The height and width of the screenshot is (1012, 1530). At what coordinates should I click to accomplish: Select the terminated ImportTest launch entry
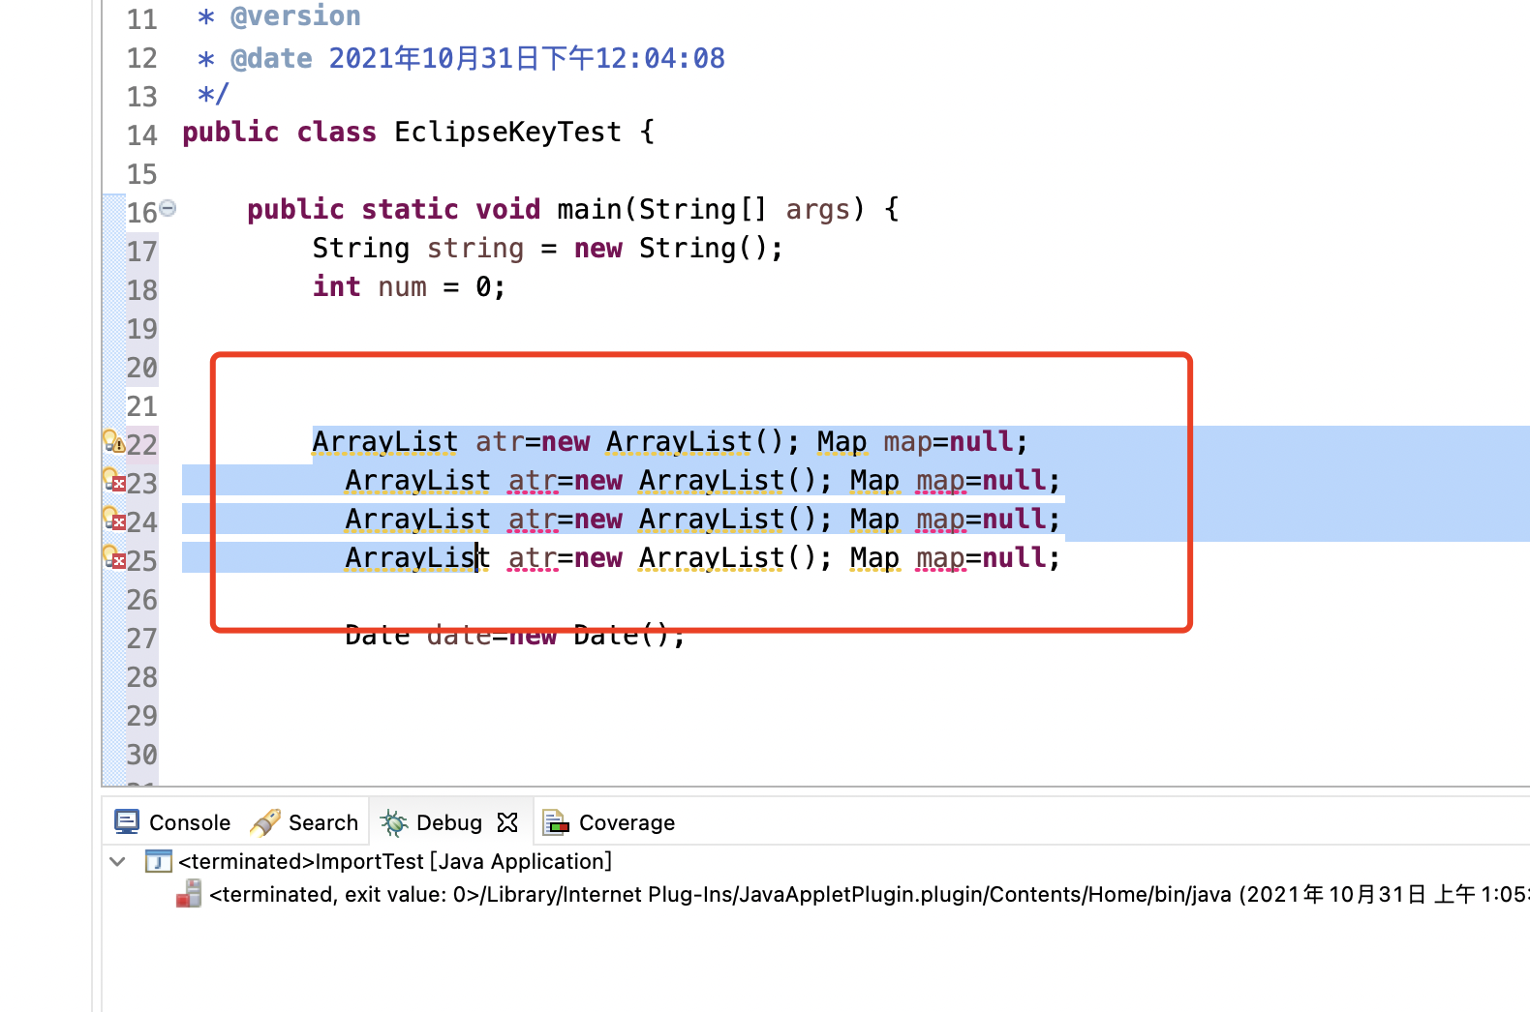coord(395,861)
